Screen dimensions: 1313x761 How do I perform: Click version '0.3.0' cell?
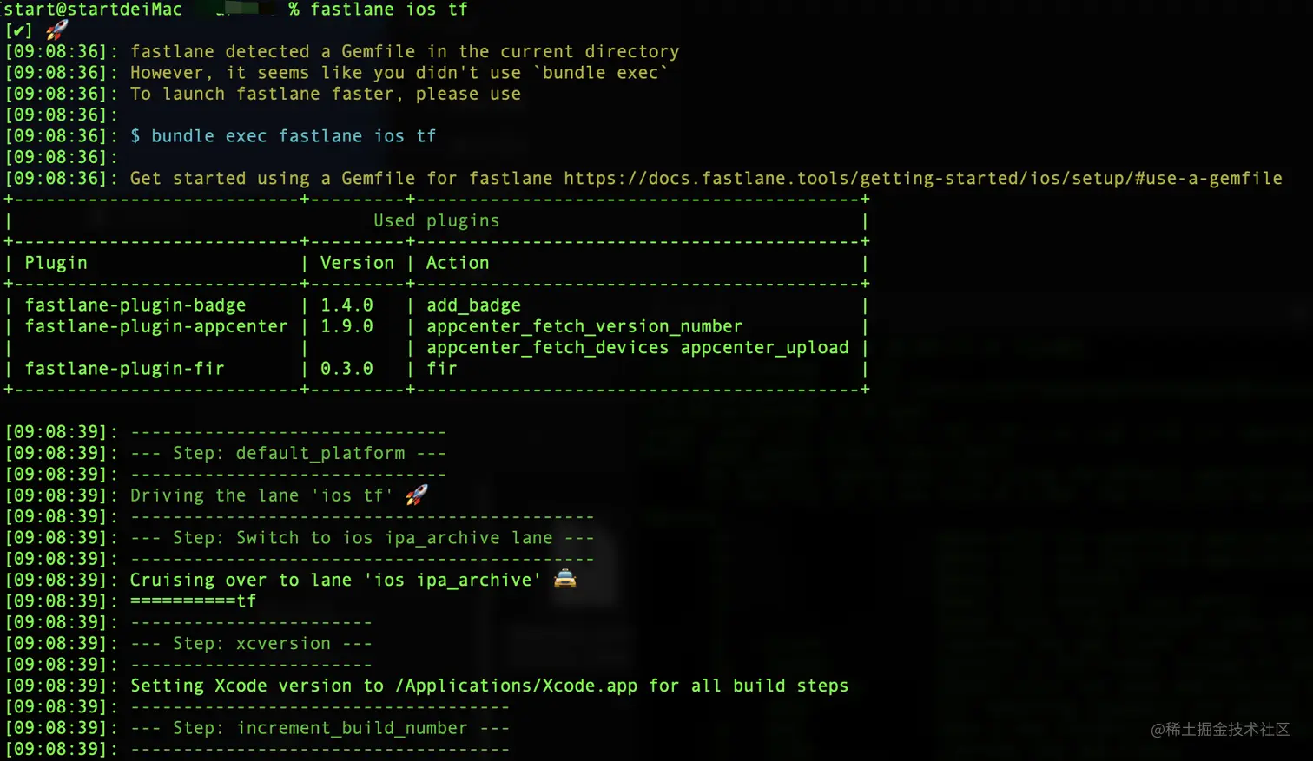tap(346, 369)
